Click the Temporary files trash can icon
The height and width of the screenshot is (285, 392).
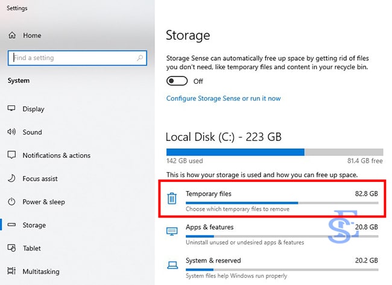coord(172,198)
